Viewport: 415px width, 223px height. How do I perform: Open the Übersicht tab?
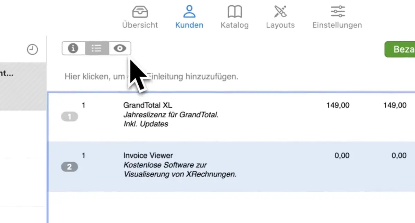tap(140, 17)
